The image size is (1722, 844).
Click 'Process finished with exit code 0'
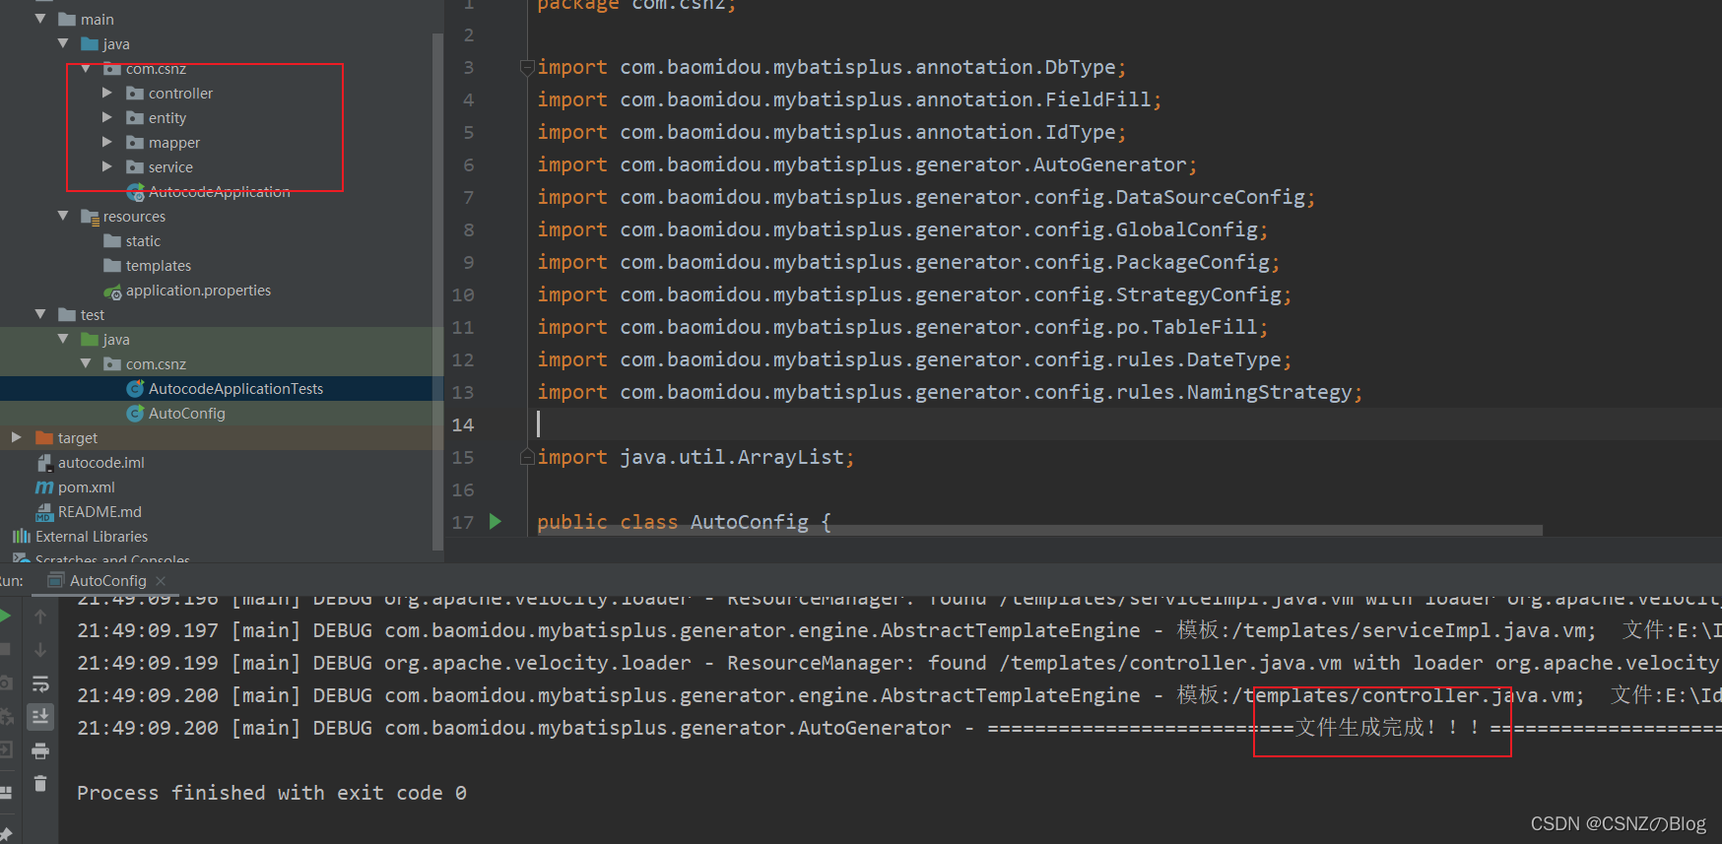point(272,793)
